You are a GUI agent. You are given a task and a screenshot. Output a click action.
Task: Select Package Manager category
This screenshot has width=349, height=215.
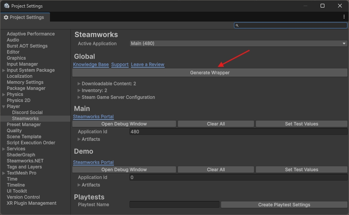click(26, 88)
